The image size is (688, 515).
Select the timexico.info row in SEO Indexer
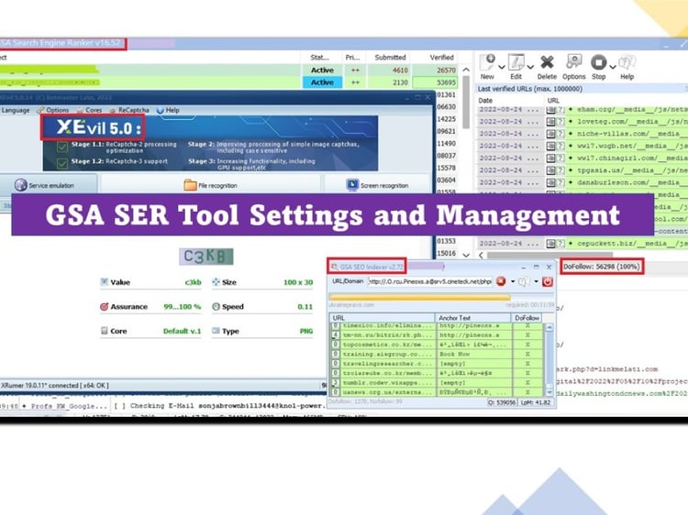437,325
